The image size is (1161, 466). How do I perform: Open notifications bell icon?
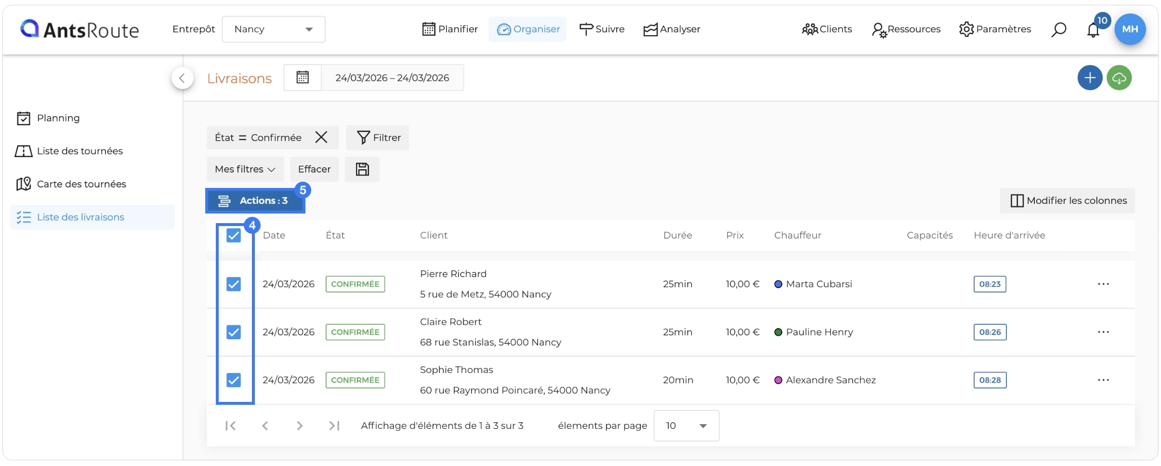[x=1094, y=30]
